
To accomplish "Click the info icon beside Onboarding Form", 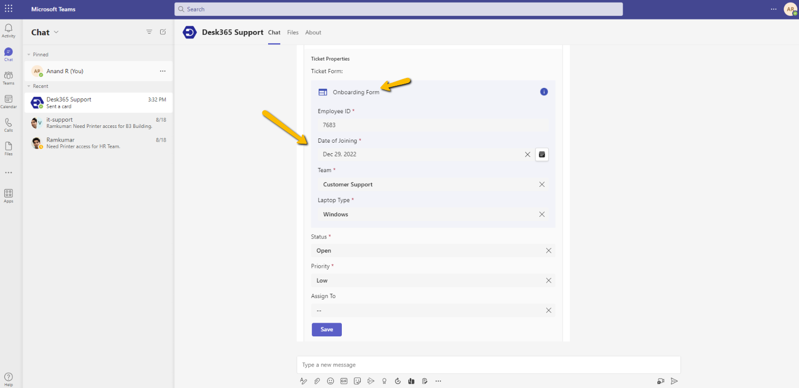I will (x=544, y=91).
